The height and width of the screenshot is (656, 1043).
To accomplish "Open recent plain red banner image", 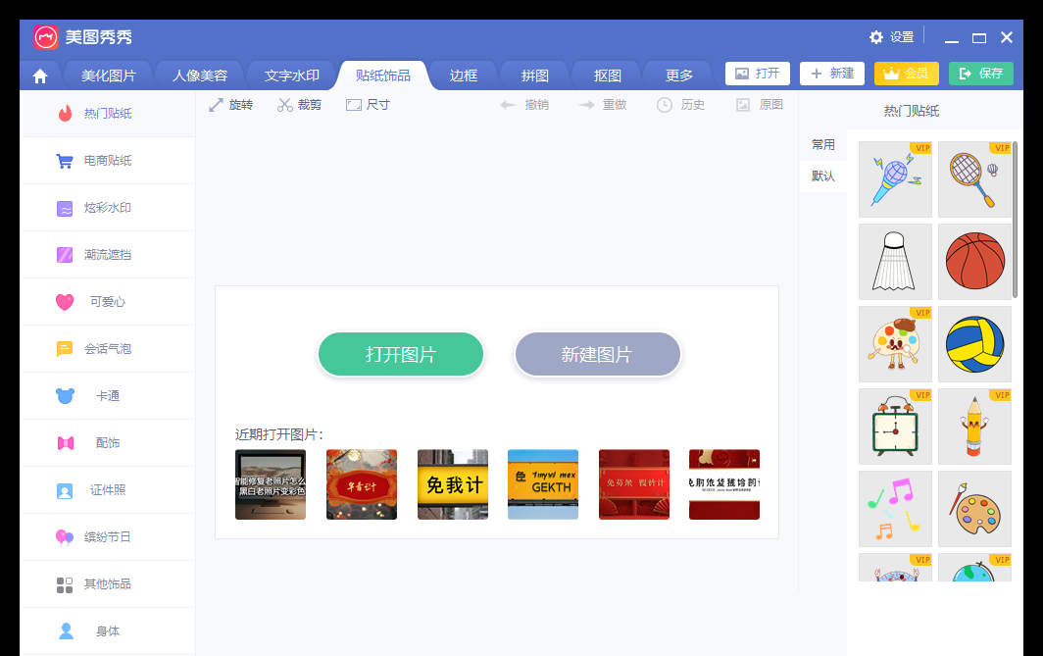I will coord(634,484).
